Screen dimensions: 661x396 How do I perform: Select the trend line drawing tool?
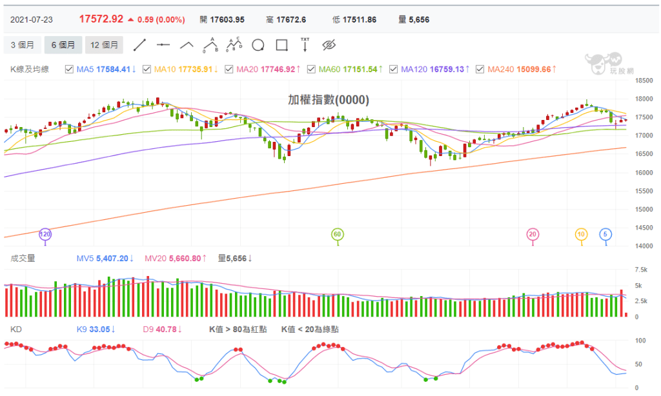(139, 45)
